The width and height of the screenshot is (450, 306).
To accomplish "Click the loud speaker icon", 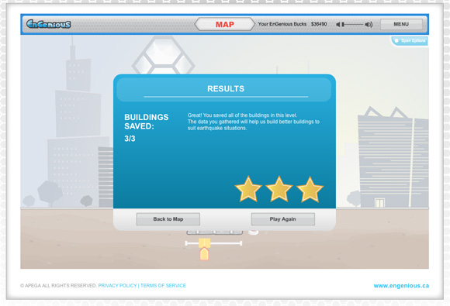I will tap(369, 24).
